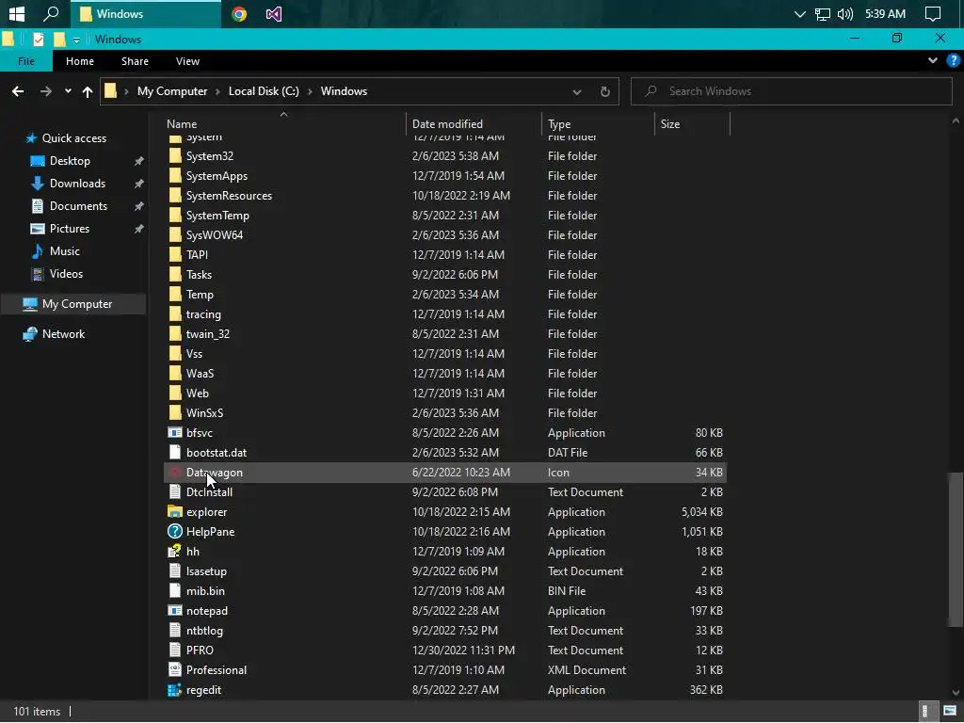The height and width of the screenshot is (723, 964).
Task: Select the notepad application icon
Action: (175, 611)
